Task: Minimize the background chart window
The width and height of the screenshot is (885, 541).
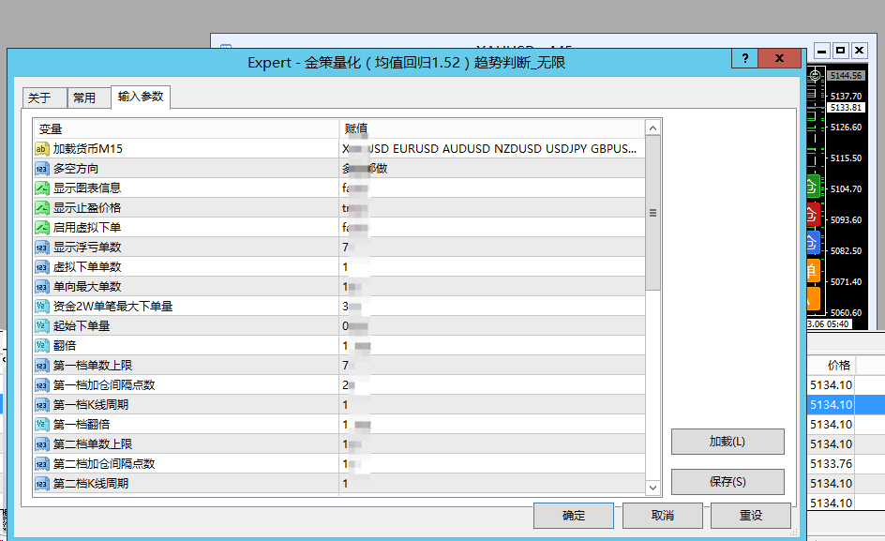Action: (x=822, y=51)
